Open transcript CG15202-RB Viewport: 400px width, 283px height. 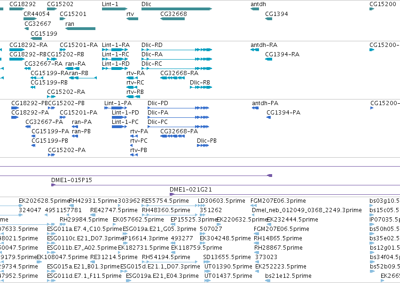[52, 59]
